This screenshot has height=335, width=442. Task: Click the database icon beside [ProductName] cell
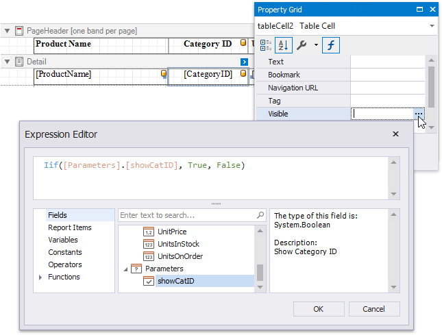pos(163,74)
